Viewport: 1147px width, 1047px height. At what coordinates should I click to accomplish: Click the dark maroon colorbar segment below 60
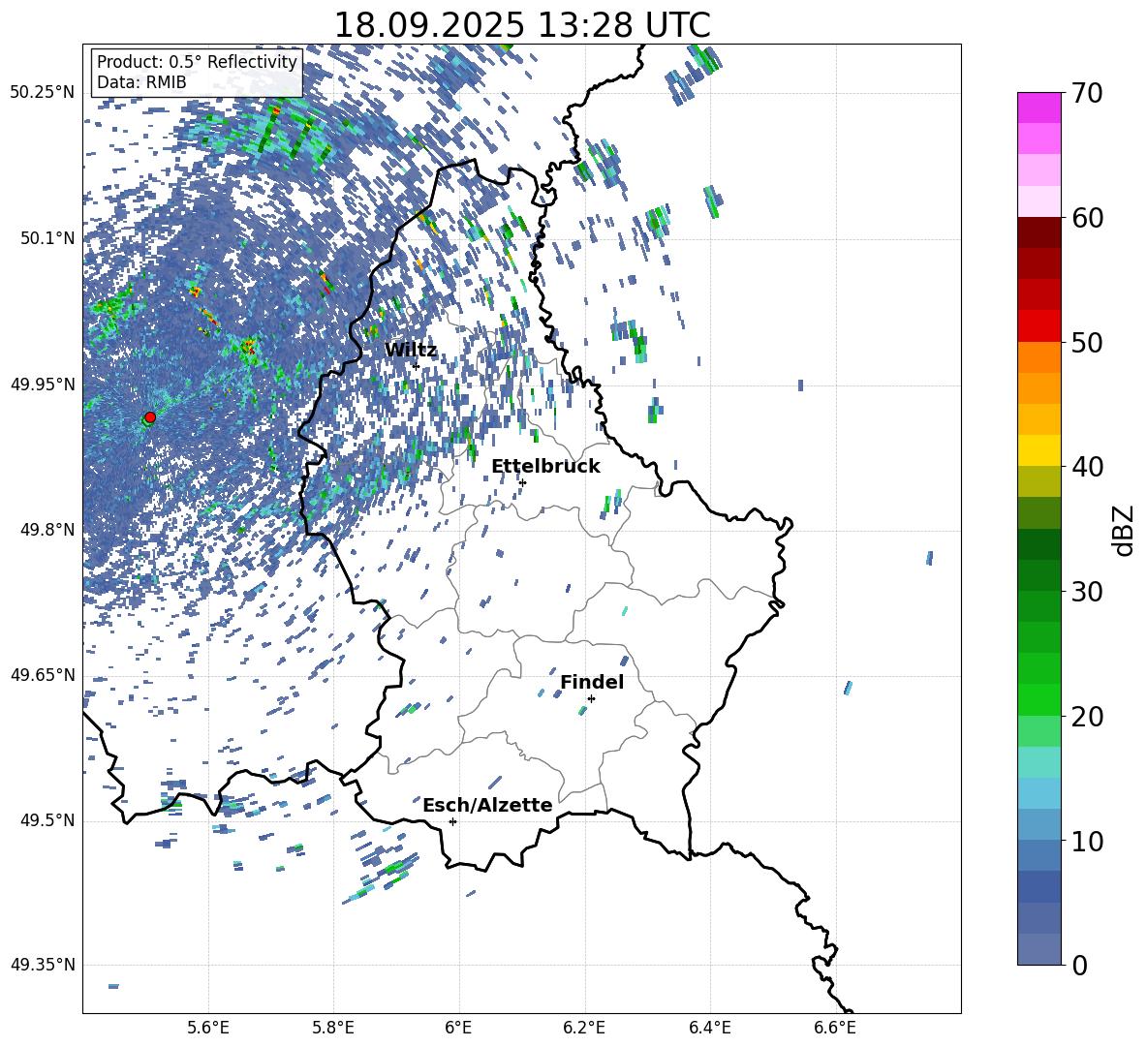coord(1038,232)
